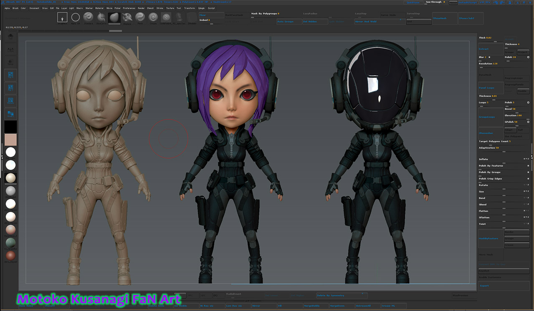Viewport: 534px width, 311px height.
Task: Click the Panel Loops button
Action: point(490,88)
